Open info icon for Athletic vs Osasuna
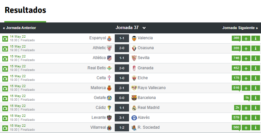This screenshot has height=133, width=261. point(255,48)
